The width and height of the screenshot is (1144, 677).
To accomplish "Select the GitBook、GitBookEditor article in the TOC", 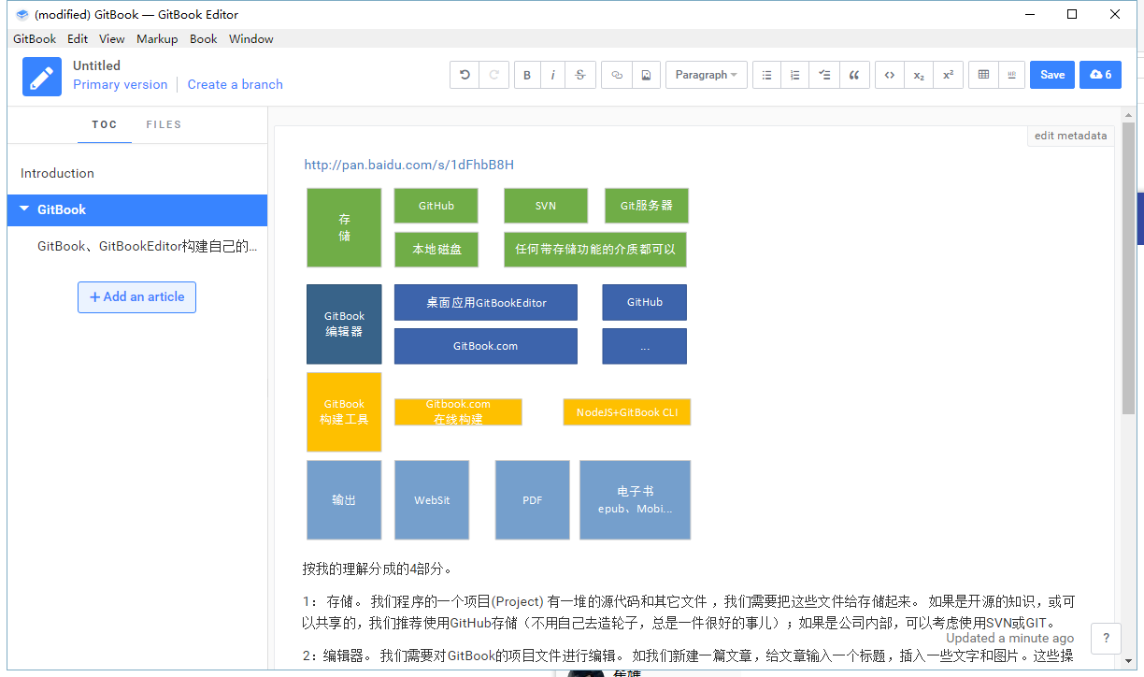I will point(137,246).
